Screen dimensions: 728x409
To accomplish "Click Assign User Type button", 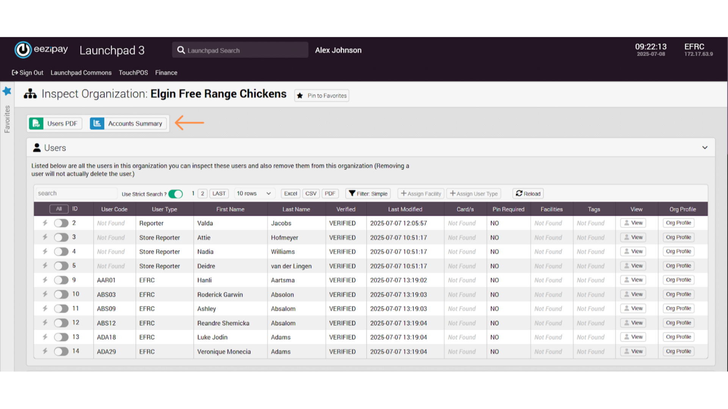I will coord(474,194).
